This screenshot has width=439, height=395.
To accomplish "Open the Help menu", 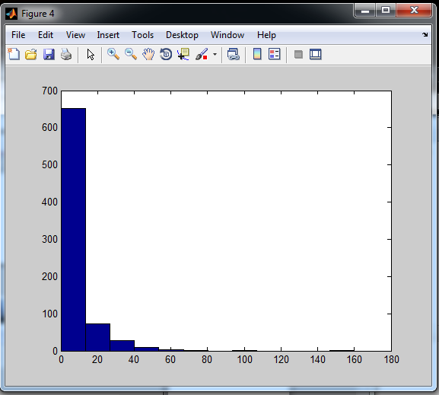I will (266, 35).
